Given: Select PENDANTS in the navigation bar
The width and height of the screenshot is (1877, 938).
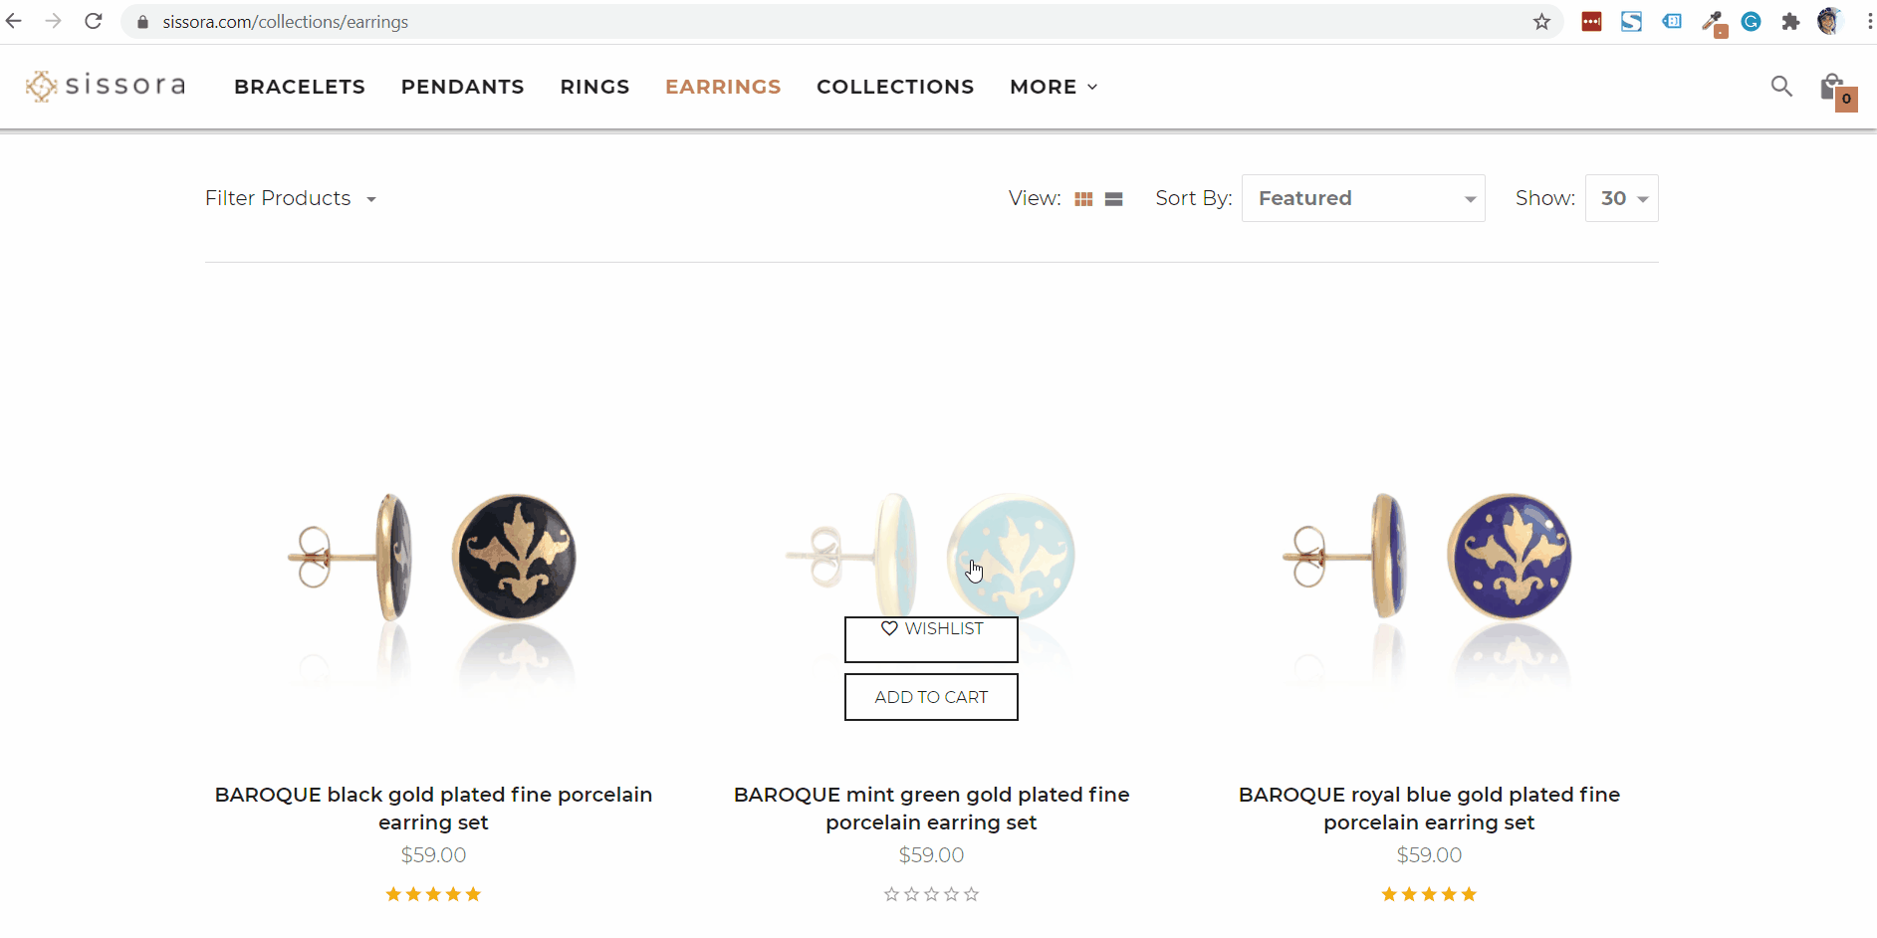Looking at the screenshot, I should pyautogui.click(x=462, y=87).
